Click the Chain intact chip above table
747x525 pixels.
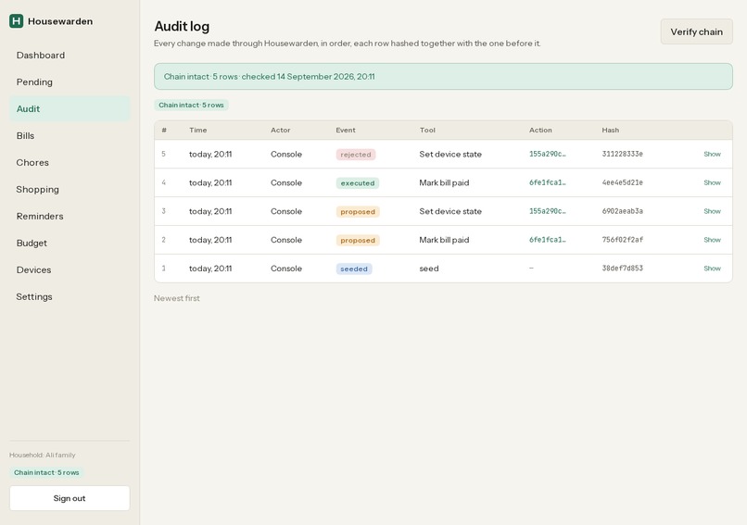point(191,106)
